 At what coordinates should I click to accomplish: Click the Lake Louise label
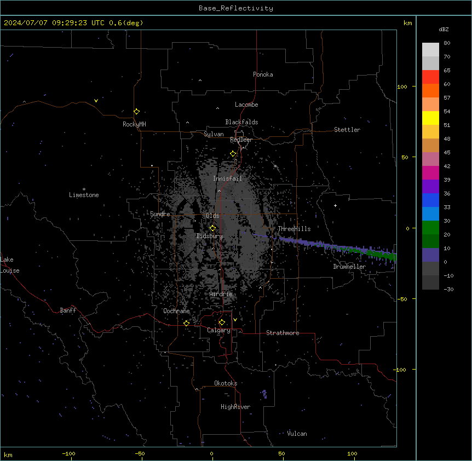click(x=10, y=265)
